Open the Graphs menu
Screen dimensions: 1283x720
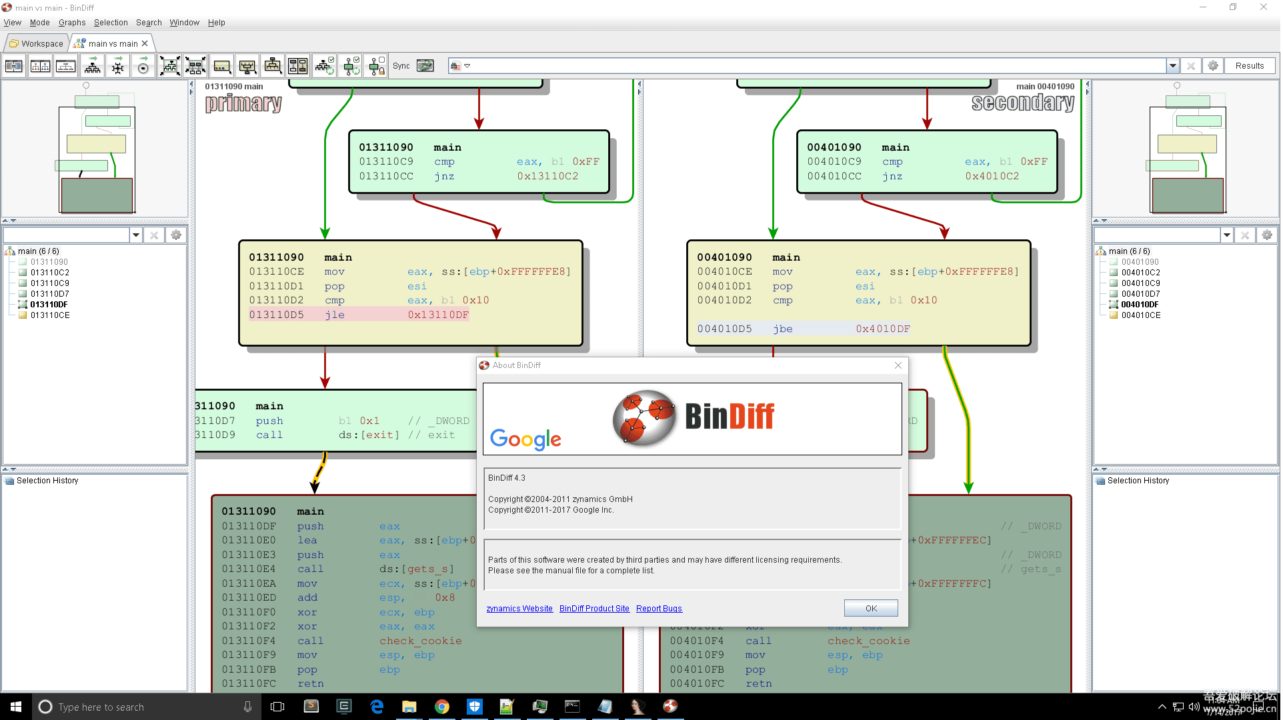(72, 23)
